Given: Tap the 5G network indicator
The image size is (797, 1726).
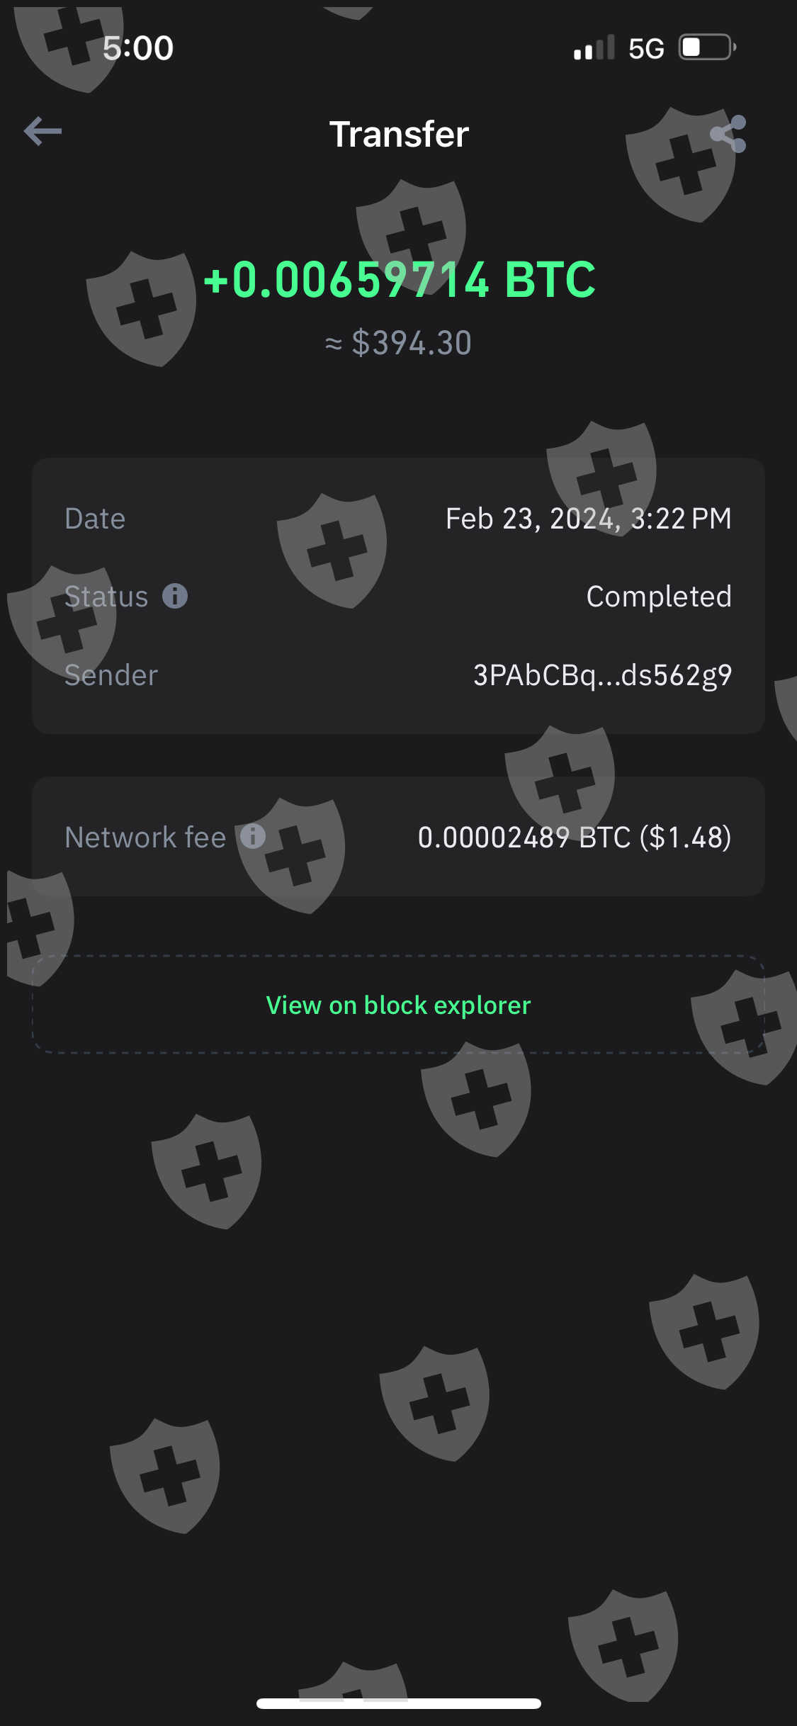Looking at the screenshot, I should (x=646, y=48).
